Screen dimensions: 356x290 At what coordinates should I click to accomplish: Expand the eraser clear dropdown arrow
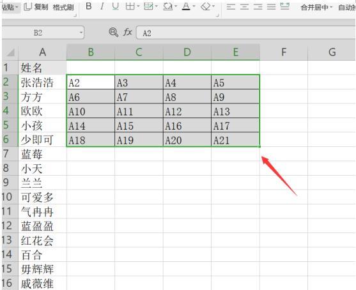(213, 6)
